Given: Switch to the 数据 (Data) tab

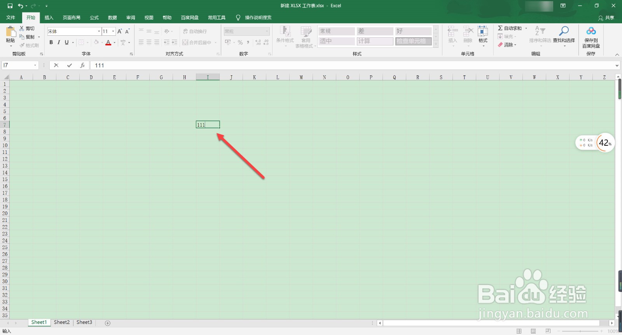Looking at the screenshot, I should pyautogui.click(x=113, y=17).
